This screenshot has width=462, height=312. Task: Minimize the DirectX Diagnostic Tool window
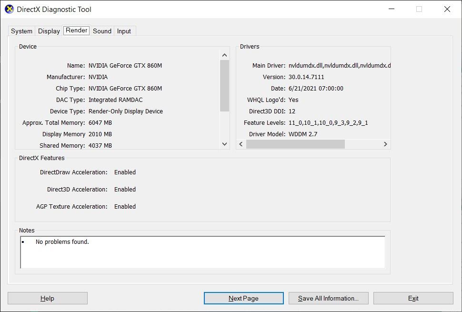click(x=392, y=9)
